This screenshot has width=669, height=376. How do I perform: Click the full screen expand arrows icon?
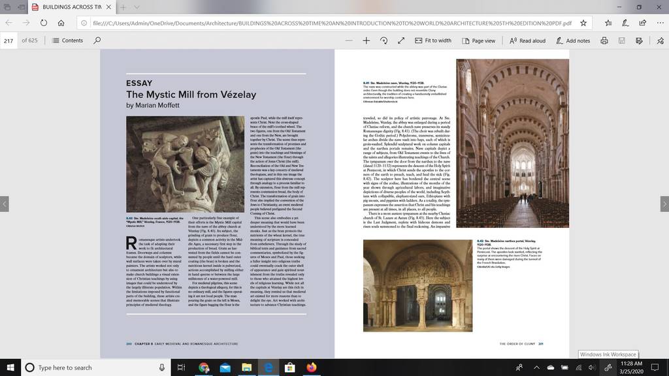[x=401, y=40]
